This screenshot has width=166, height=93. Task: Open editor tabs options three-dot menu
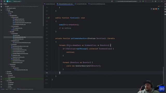coord(162,4)
